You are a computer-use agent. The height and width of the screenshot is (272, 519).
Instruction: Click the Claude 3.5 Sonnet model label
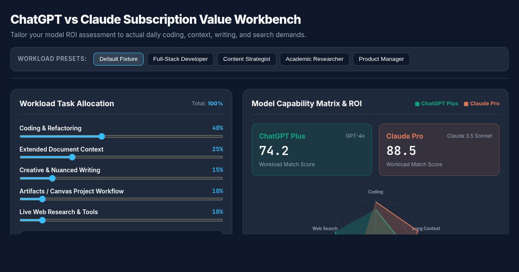point(470,136)
